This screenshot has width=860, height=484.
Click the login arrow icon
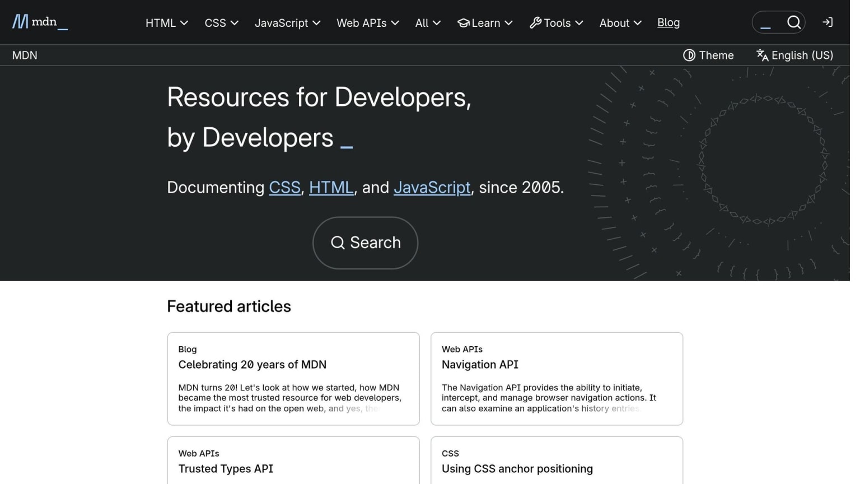827,22
